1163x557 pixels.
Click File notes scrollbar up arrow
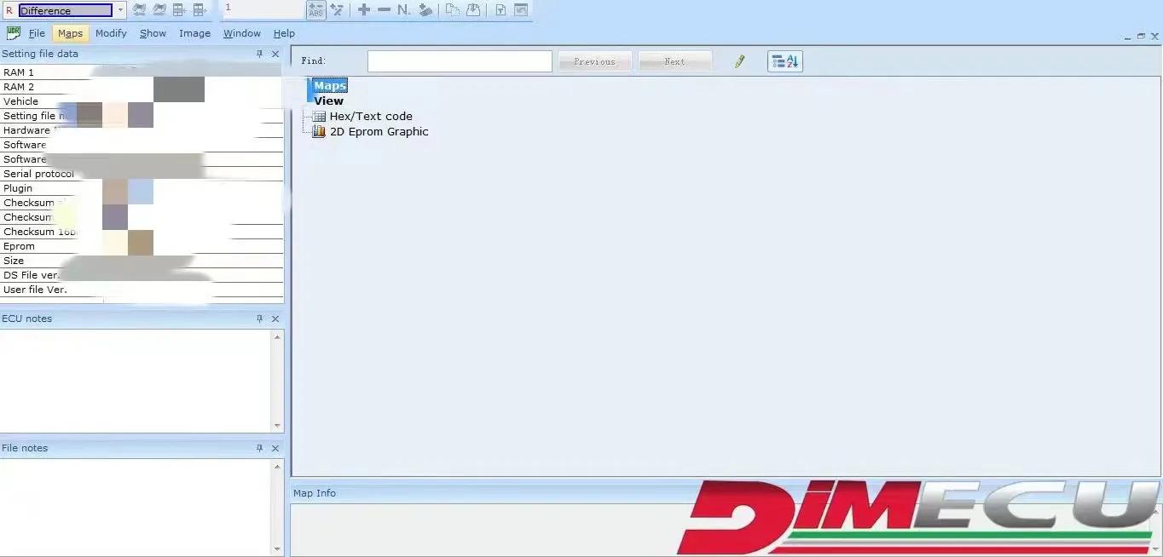point(278,466)
